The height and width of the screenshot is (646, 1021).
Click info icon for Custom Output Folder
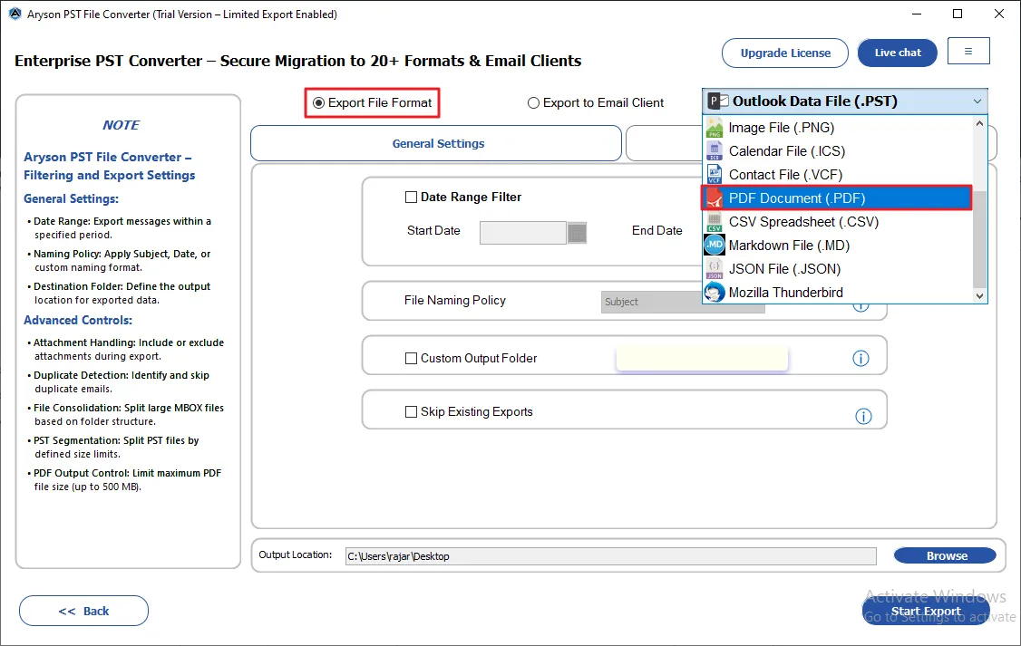(x=861, y=359)
